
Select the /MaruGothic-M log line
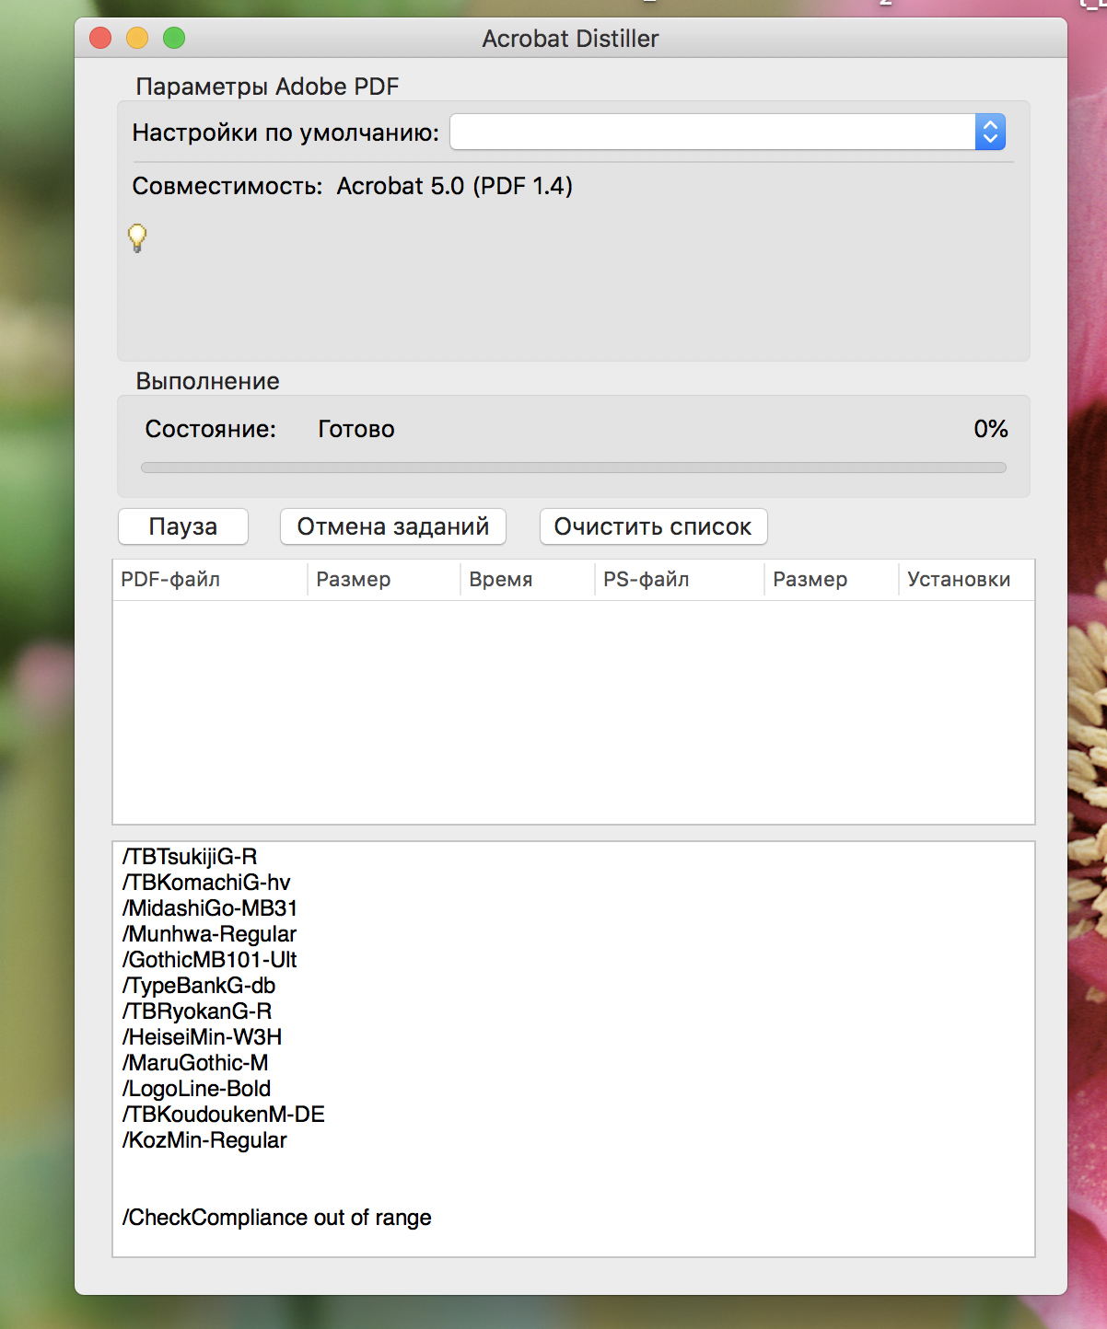[195, 1063]
